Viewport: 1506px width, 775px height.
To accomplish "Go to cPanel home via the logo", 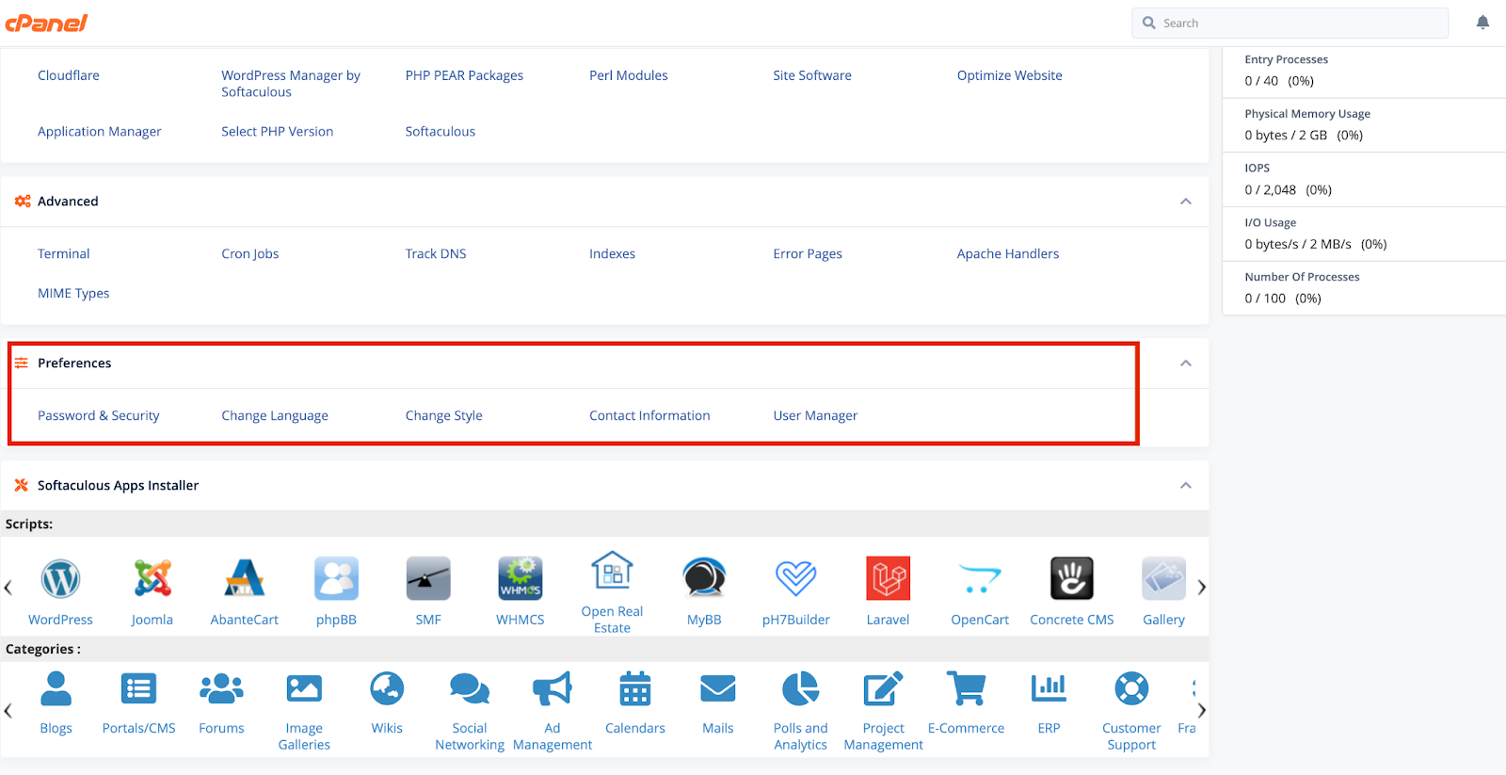I will [x=46, y=23].
